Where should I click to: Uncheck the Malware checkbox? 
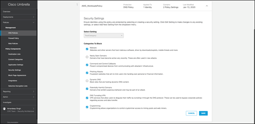click(87, 49)
